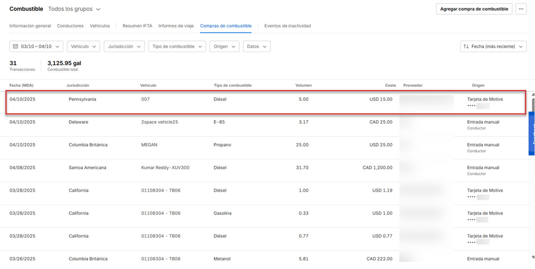535x269 pixels.
Task: Open the Resumen IFTA tab
Action: point(137,26)
